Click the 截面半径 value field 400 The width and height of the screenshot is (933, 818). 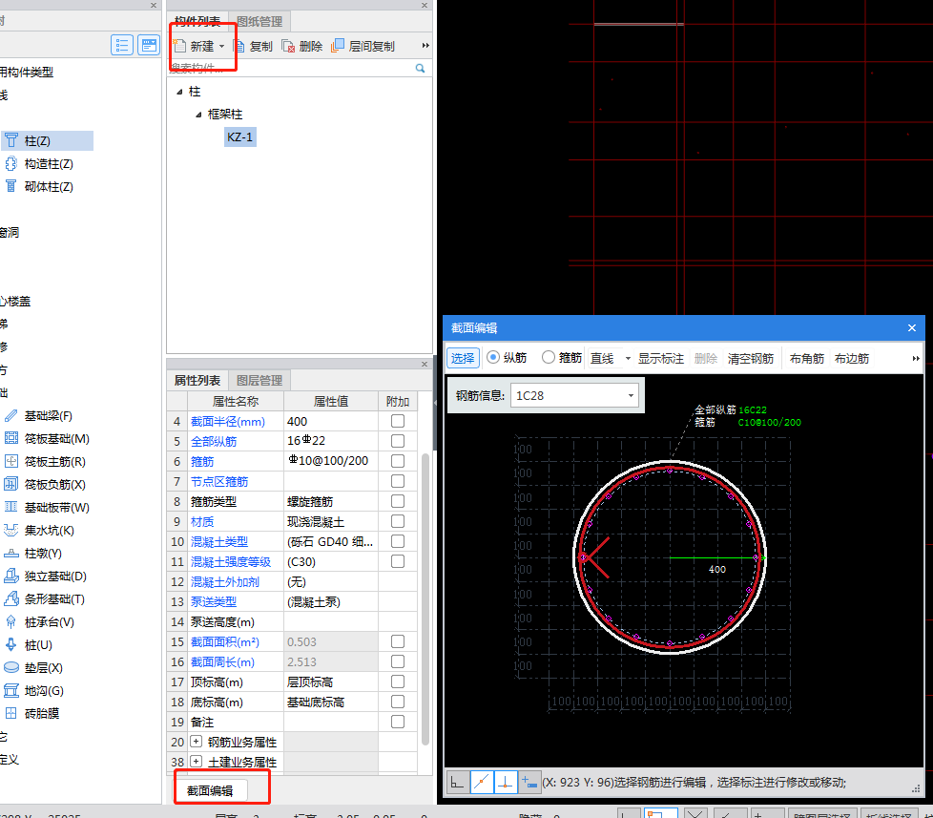coord(330,421)
